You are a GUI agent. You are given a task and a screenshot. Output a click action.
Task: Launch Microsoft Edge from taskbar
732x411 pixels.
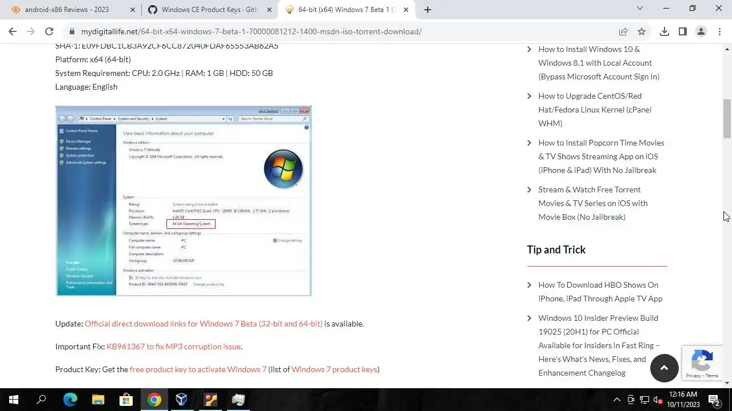(70, 400)
